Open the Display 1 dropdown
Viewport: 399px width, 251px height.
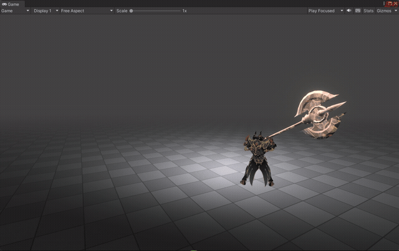point(46,11)
